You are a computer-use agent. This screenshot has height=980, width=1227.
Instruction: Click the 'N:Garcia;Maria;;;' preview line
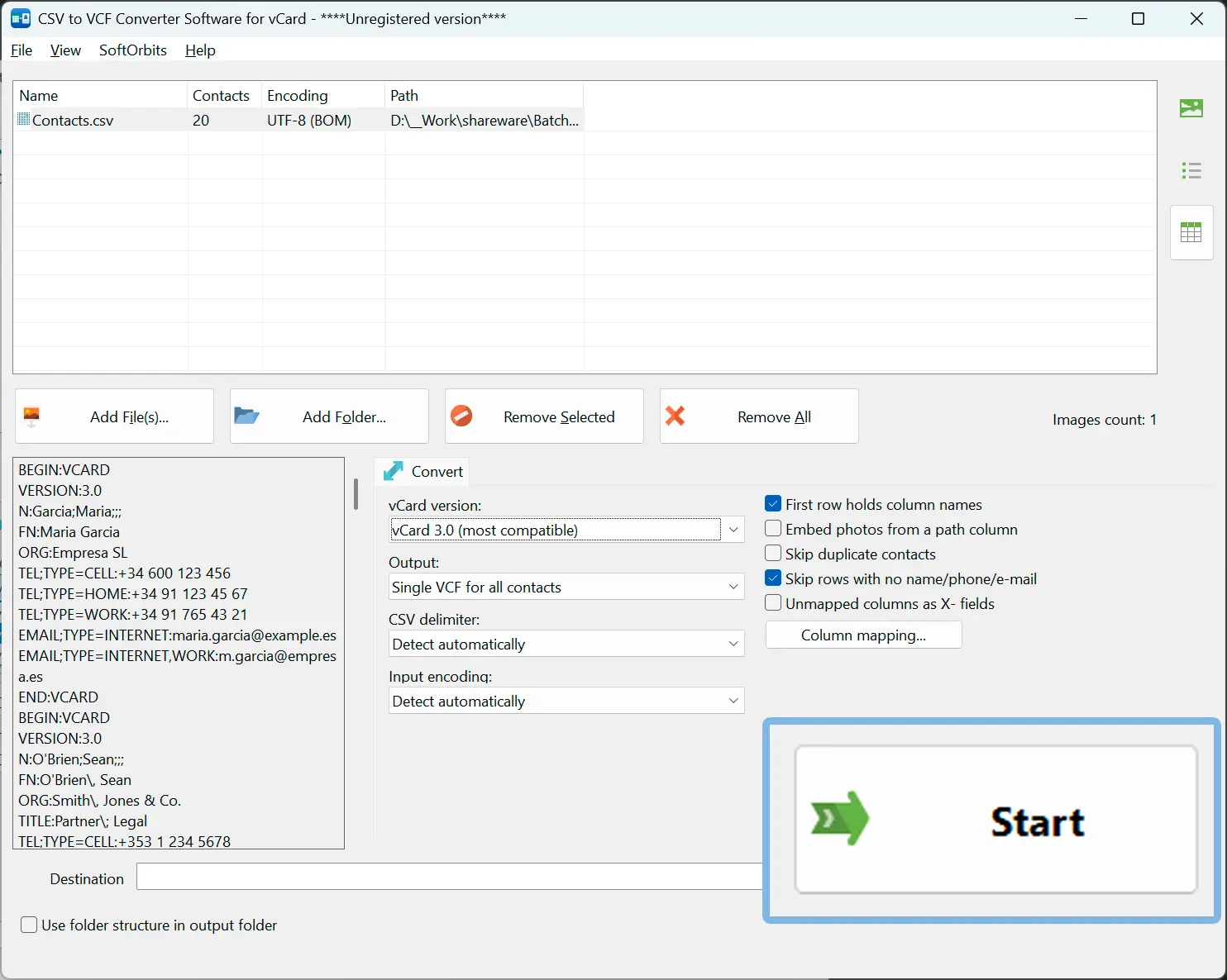70,511
